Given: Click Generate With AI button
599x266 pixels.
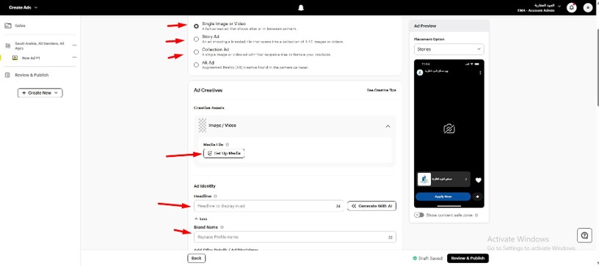Looking at the screenshot, I should click(x=371, y=206).
